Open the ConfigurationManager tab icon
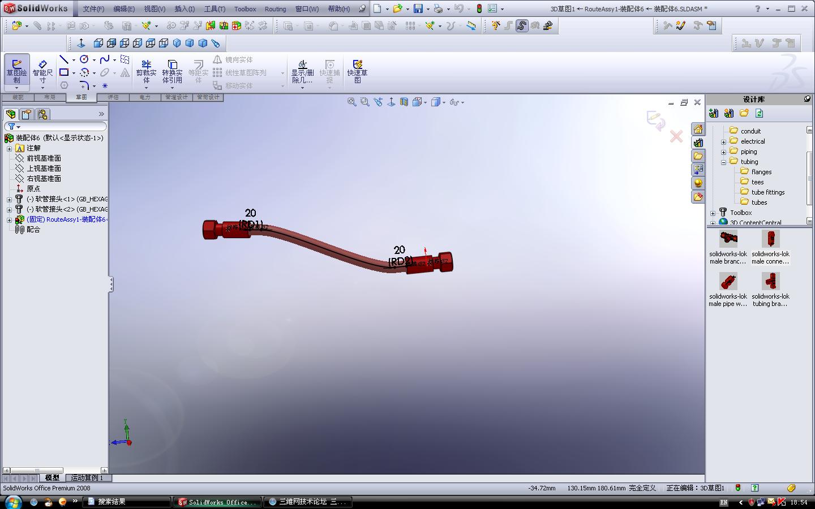 (x=42, y=114)
